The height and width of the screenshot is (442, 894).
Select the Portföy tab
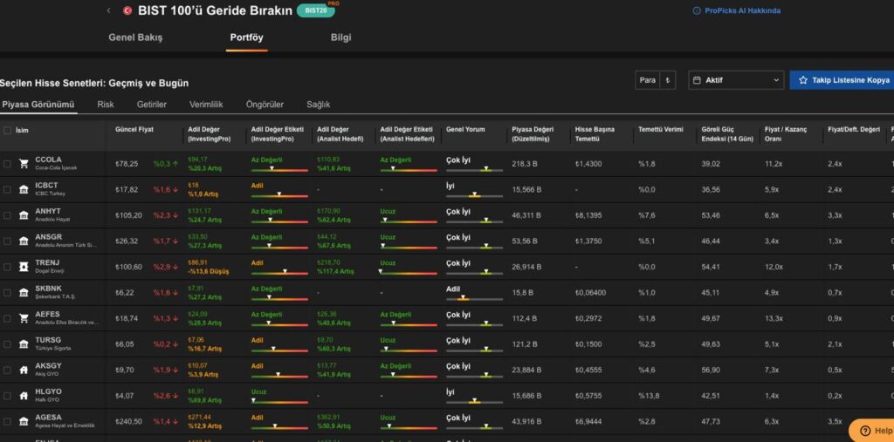tap(246, 37)
